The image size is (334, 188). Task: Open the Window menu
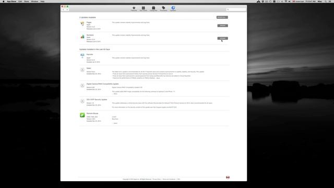pos(34,2)
